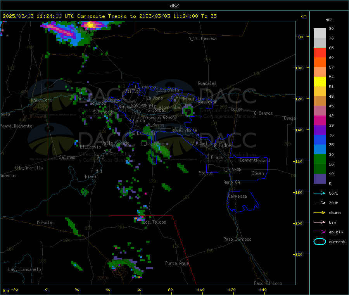349x295 pixels.
Task: Click the 'Soitue' map label
Action: point(206,173)
